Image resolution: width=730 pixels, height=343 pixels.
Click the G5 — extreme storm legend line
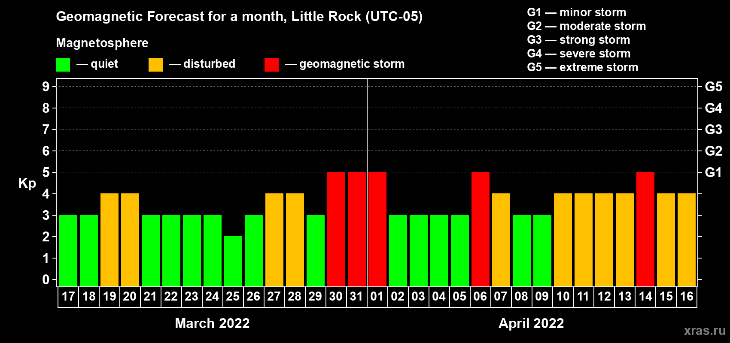pyautogui.click(x=583, y=67)
